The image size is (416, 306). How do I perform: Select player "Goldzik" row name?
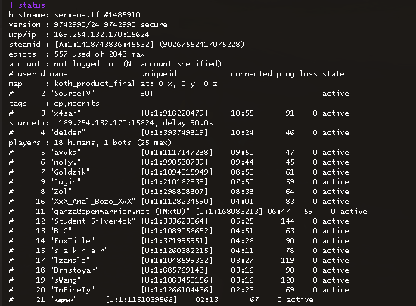(70, 172)
